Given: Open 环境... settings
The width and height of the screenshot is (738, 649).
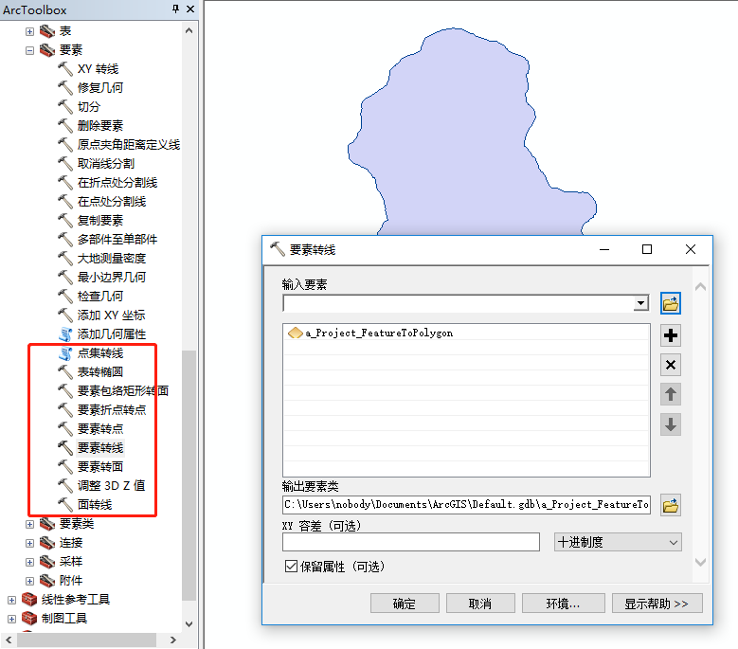Looking at the screenshot, I should click(x=563, y=604).
